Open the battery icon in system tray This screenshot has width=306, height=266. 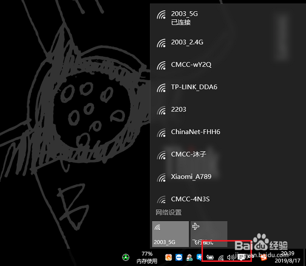click(210, 257)
